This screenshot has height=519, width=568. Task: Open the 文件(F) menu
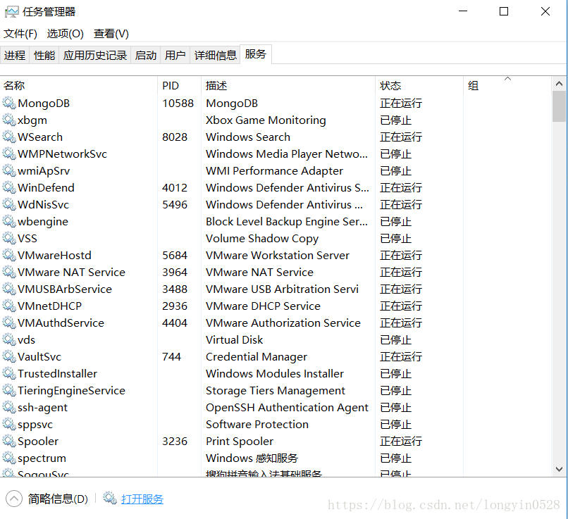20,34
